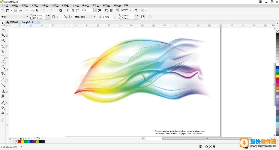This screenshot has width=279, height=150.
Task: Select the Pick tool in the toolbox
Action: (3, 24)
